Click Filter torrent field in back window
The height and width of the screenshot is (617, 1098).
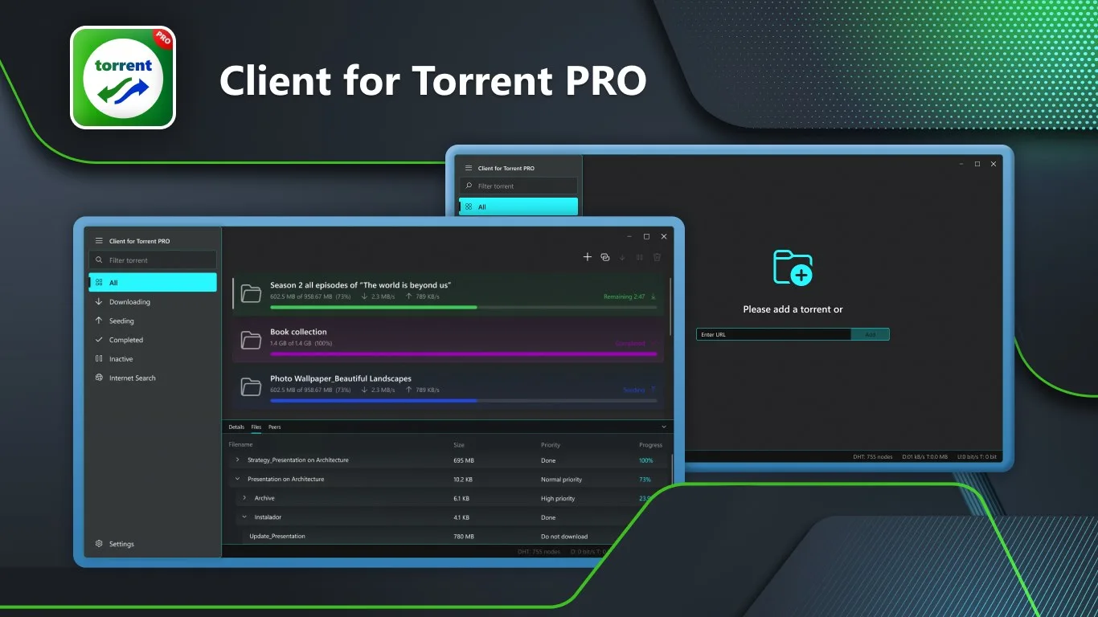(518, 186)
